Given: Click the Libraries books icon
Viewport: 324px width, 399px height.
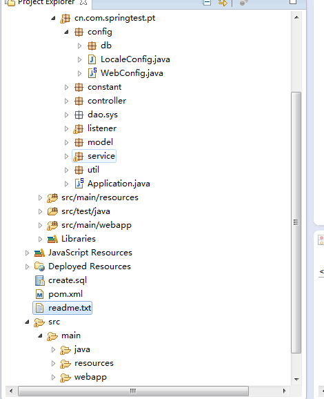Looking at the screenshot, I should (52, 239).
